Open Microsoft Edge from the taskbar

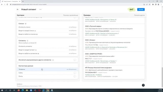click(23, 90)
